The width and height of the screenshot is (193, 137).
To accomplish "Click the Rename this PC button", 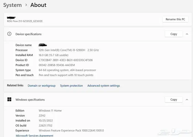I will 175,19.
